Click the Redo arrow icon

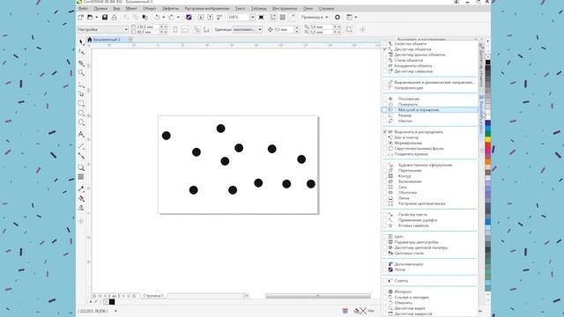171,18
